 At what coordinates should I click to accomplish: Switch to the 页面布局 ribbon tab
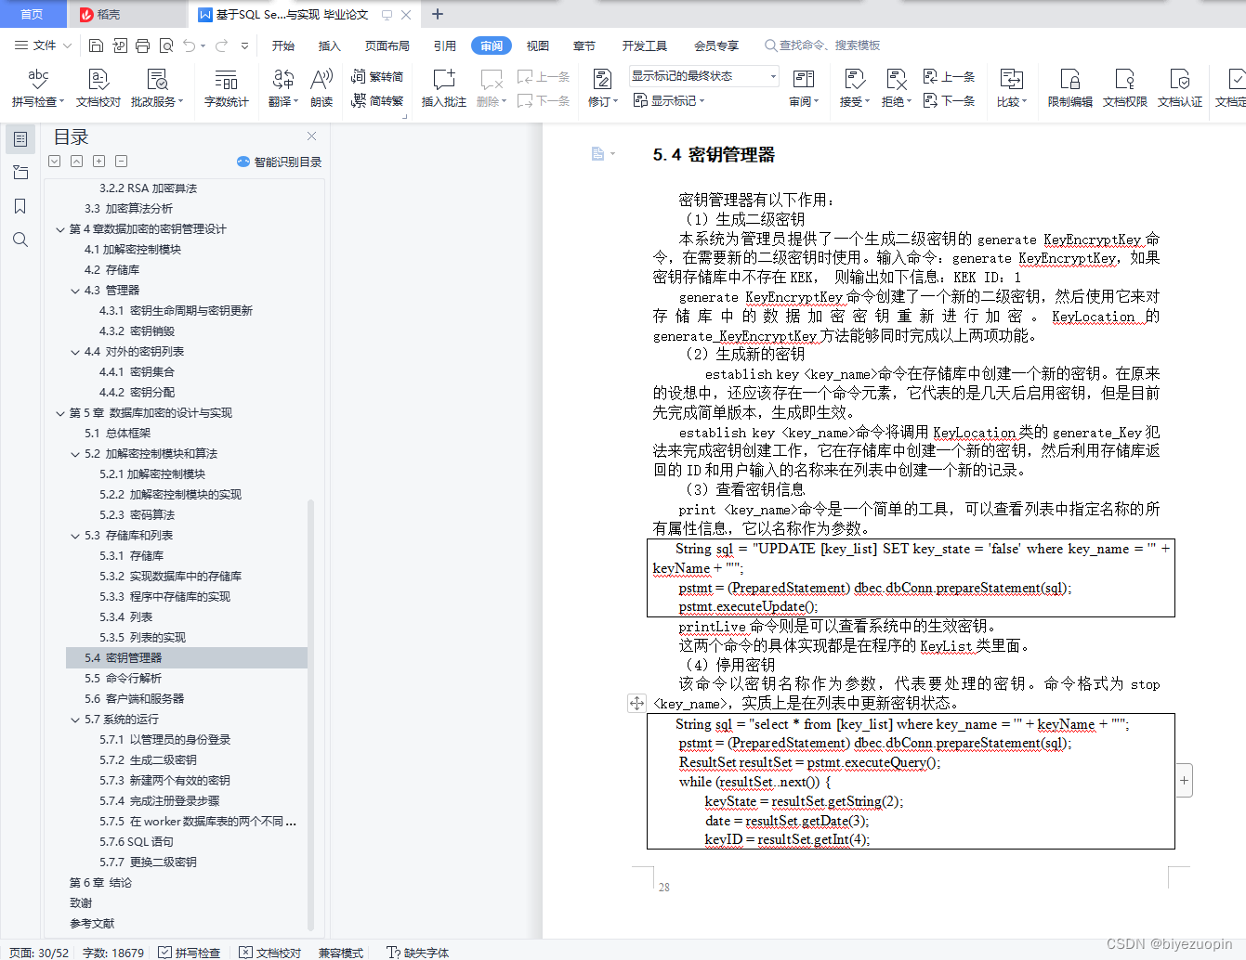[387, 45]
